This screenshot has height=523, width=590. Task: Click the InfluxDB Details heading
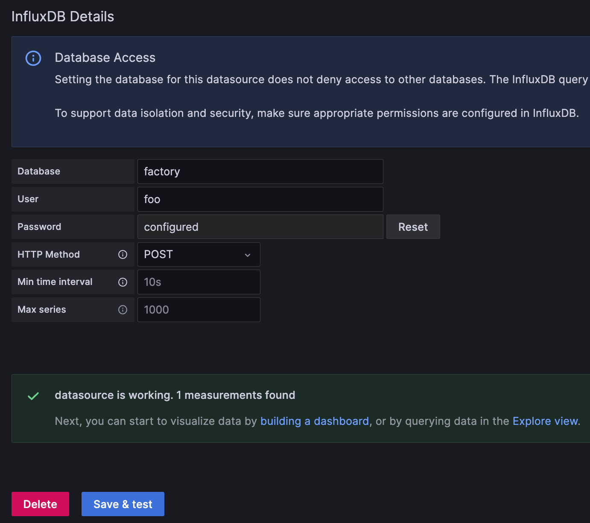click(63, 17)
